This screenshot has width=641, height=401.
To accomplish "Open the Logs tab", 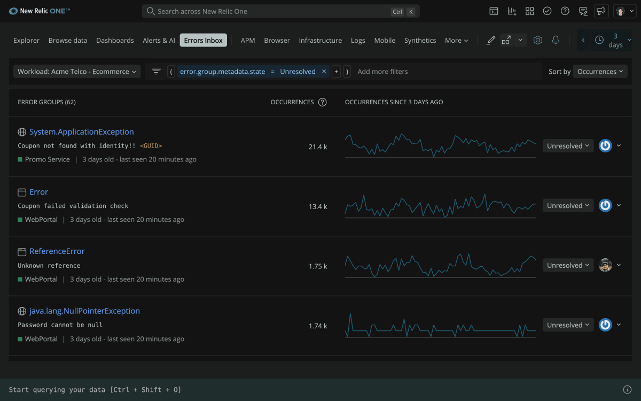I will click(x=358, y=40).
